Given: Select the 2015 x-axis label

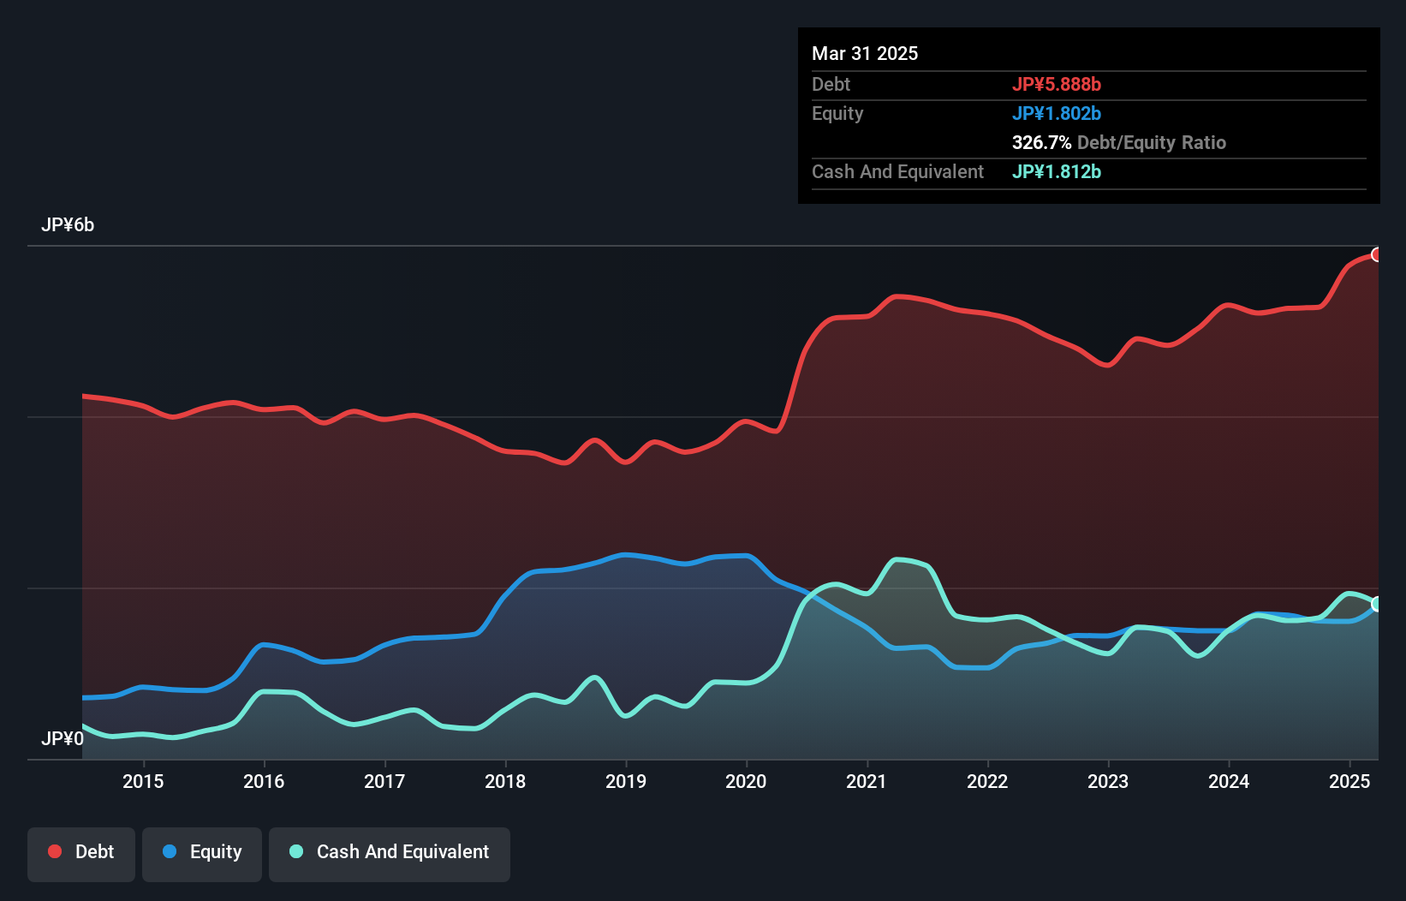Looking at the screenshot, I should pyautogui.click(x=143, y=781).
